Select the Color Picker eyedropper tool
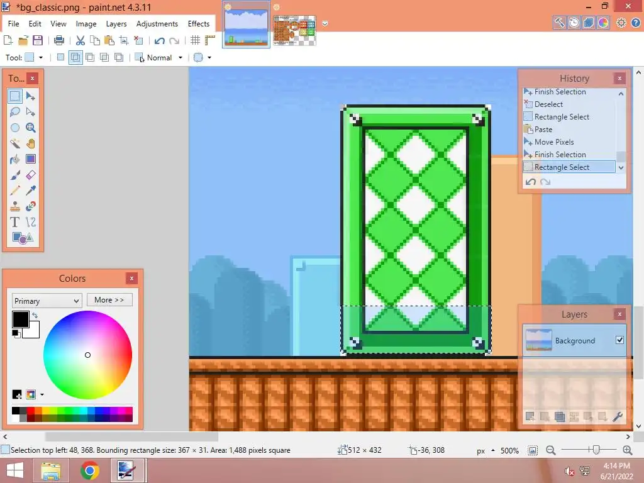 pos(30,191)
